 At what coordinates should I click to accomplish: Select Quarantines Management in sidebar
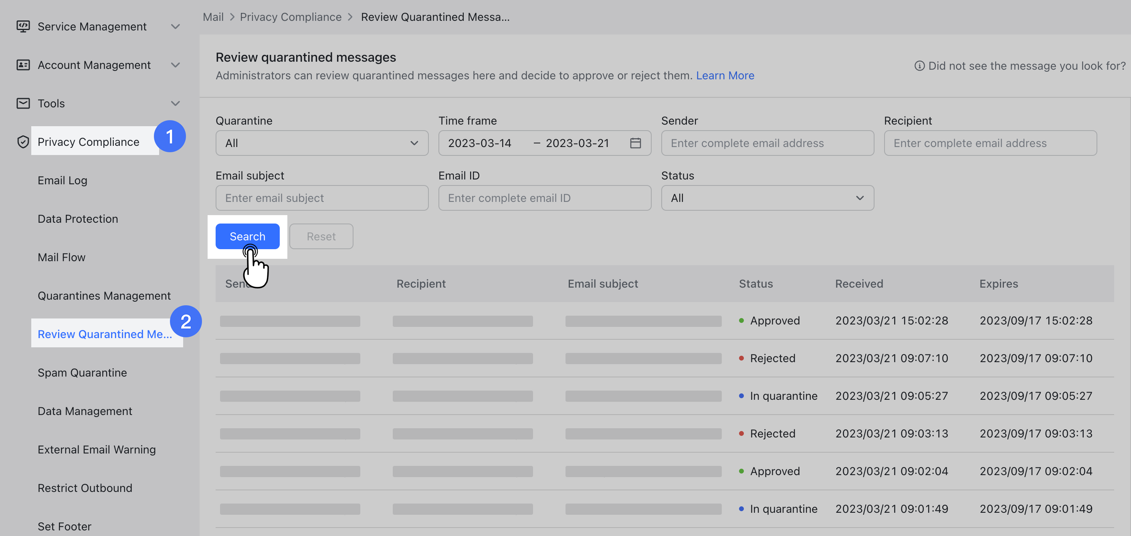(x=104, y=295)
